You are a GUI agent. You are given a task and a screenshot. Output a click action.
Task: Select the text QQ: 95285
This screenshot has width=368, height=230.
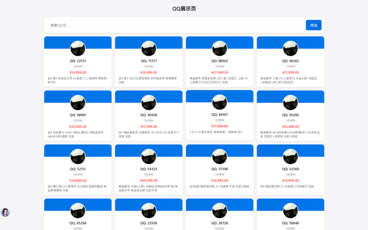click(x=291, y=115)
